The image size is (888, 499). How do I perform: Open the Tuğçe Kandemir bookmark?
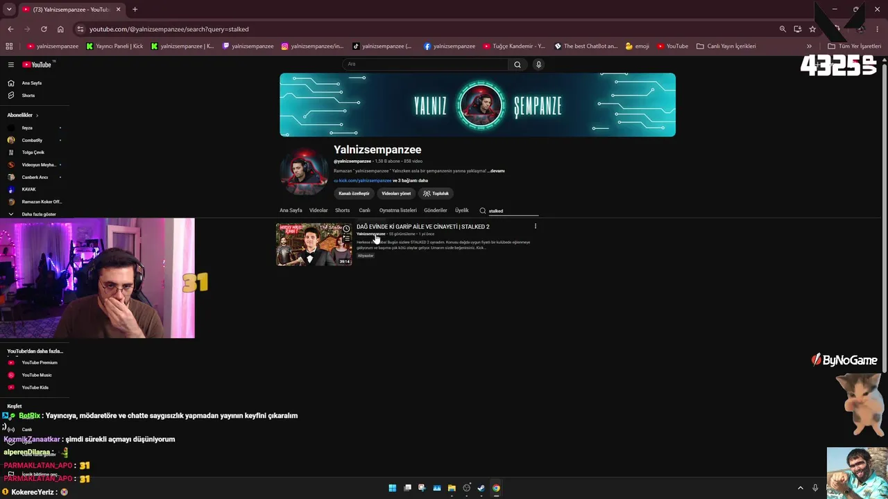[x=513, y=46]
